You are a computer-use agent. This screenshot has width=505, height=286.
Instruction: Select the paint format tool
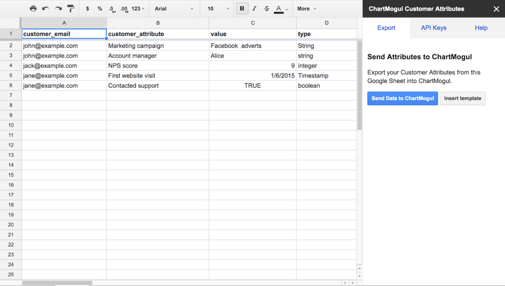[71, 9]
